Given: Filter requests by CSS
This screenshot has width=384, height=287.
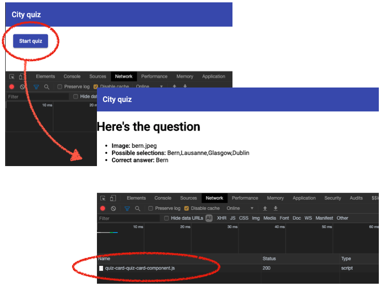Looking at the screenshot, I should [244, 218].
